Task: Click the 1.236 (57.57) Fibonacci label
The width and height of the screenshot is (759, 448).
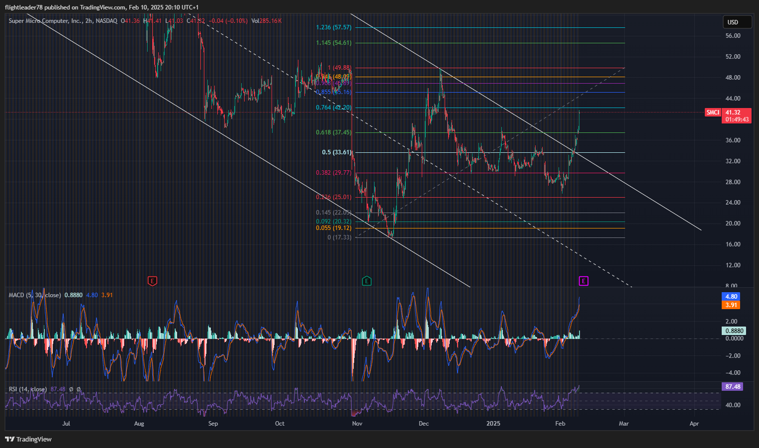Action: click(334, 28)
